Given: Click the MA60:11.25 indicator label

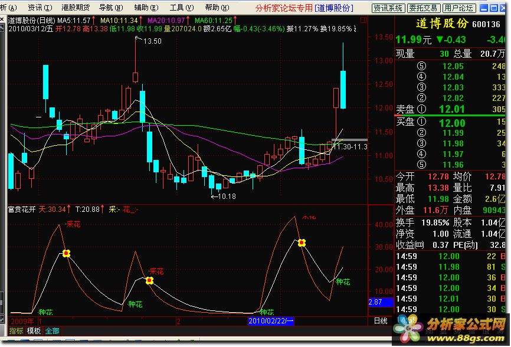Looking at the screenshot, I should coord(214,21).
